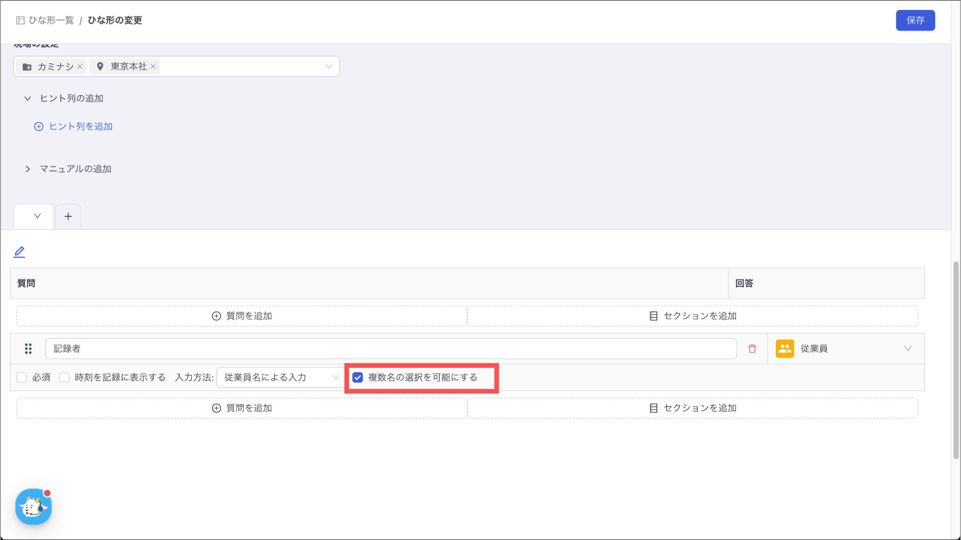961x540 pixels.
Task: Remove the 東京本社 tag with its x
Action: pyautogui.click(x=153, y=67)
